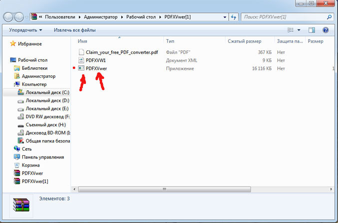Open Сеть in navigation tree
The height and width of the screenshot is (223, 338).
(x=27, y=149)
